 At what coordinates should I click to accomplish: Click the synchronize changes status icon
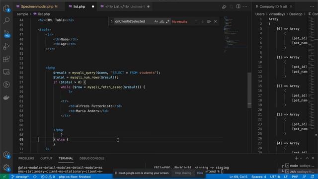tap(35, 177)
